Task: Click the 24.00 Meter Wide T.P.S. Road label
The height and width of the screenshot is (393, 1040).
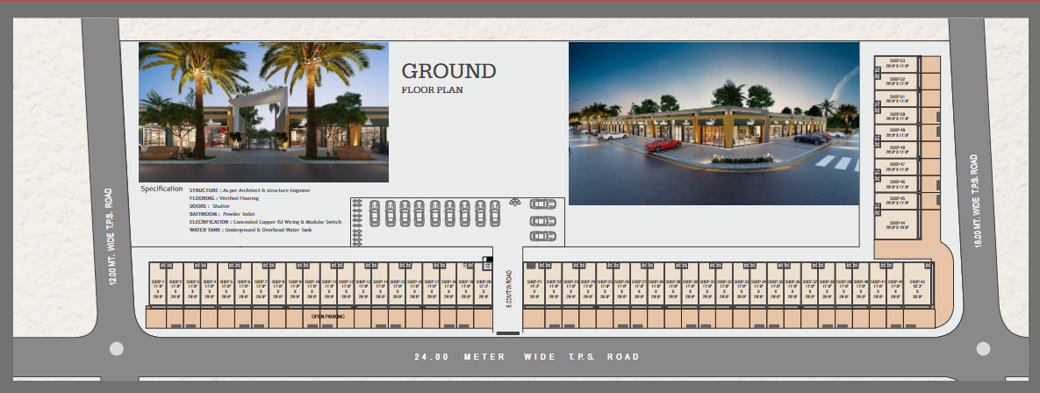Action: (527, 357)
